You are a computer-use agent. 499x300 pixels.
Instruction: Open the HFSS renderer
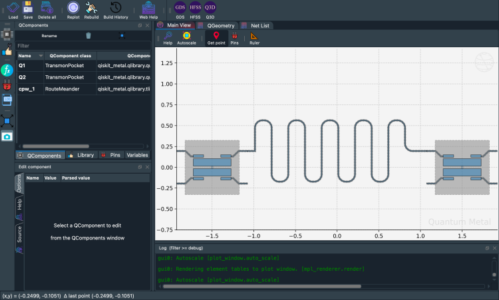tap(195, 10)
